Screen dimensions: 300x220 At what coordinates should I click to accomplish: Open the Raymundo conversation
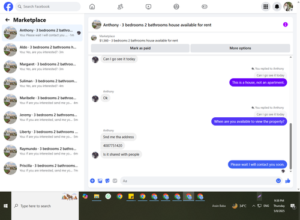coord(42,151)
